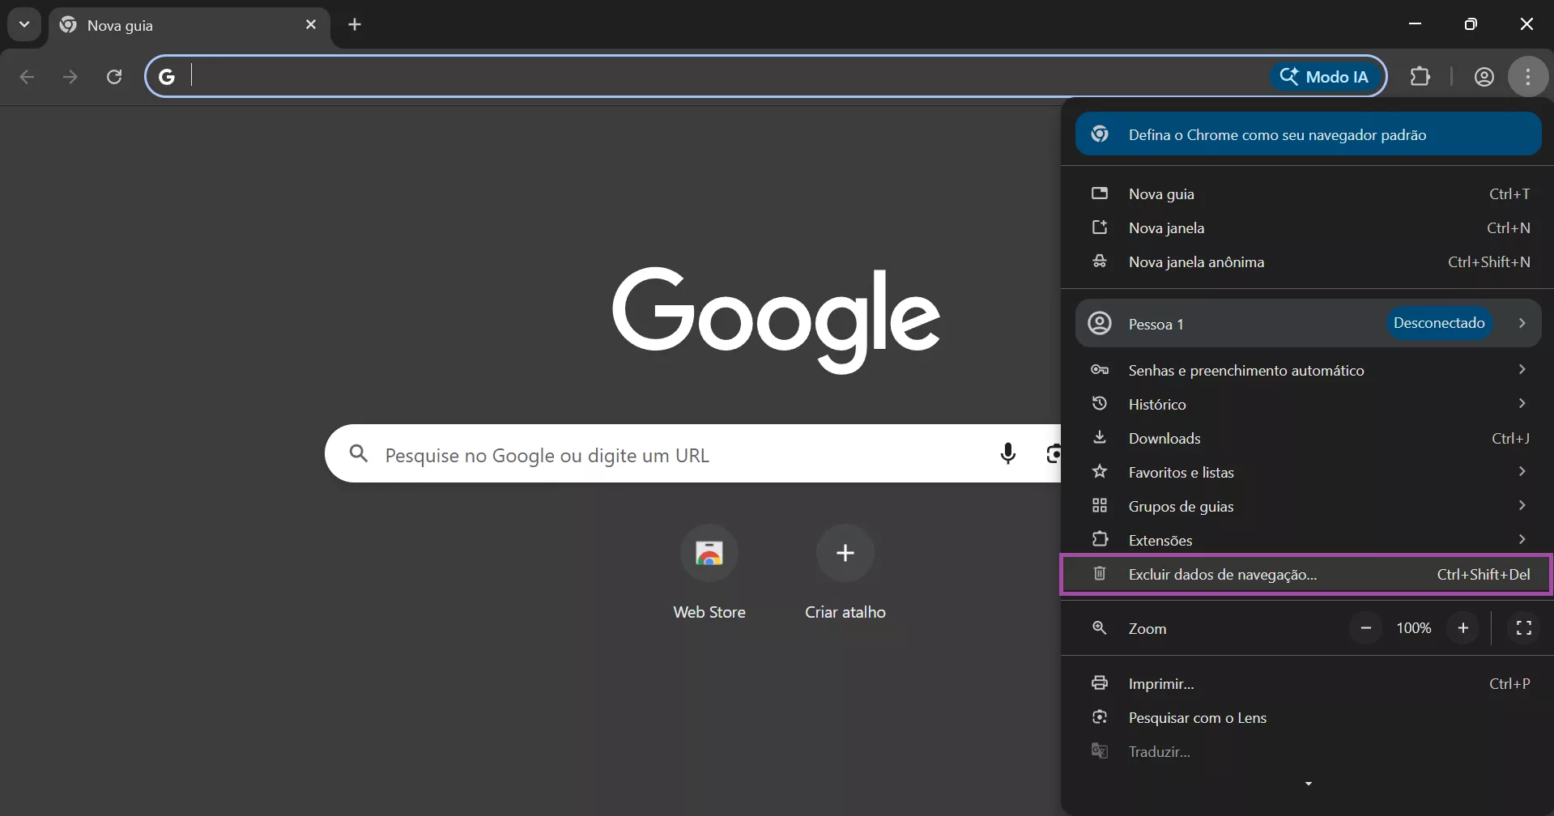Select Imprimir from the menu
The width and height of the screenshot is (1554, 816).
click(1161, 683)
